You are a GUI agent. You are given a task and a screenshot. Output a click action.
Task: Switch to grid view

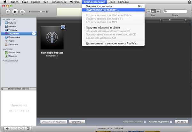(153, 11)
